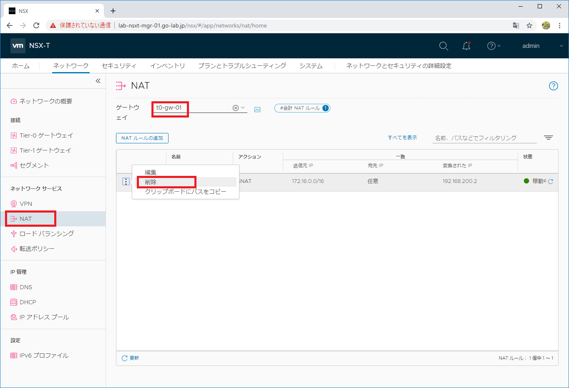The width and height of the screenshot is (569, 388).
Task: Click the source IP 172.16.0.0/16 cell
Action: click(x=308, y=181)
